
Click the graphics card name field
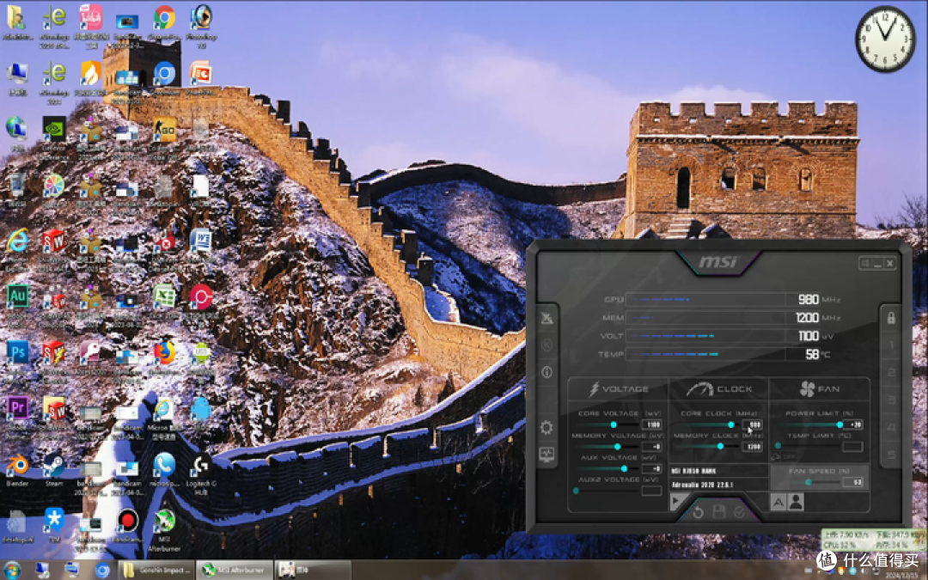coord(718,471)
